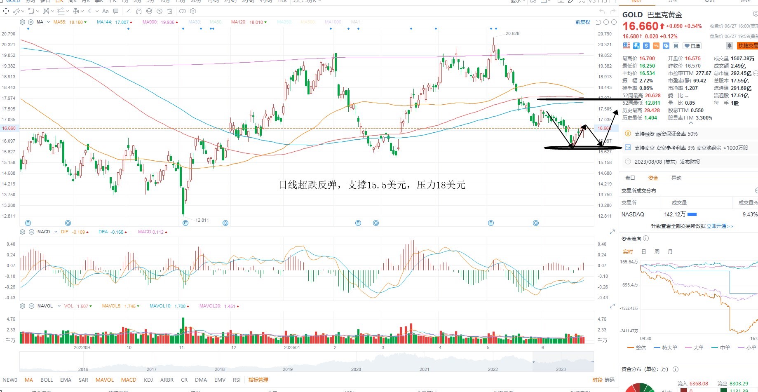Expand the MAVOL indicator dropdown
758x392 pixels.
(59, 306)
